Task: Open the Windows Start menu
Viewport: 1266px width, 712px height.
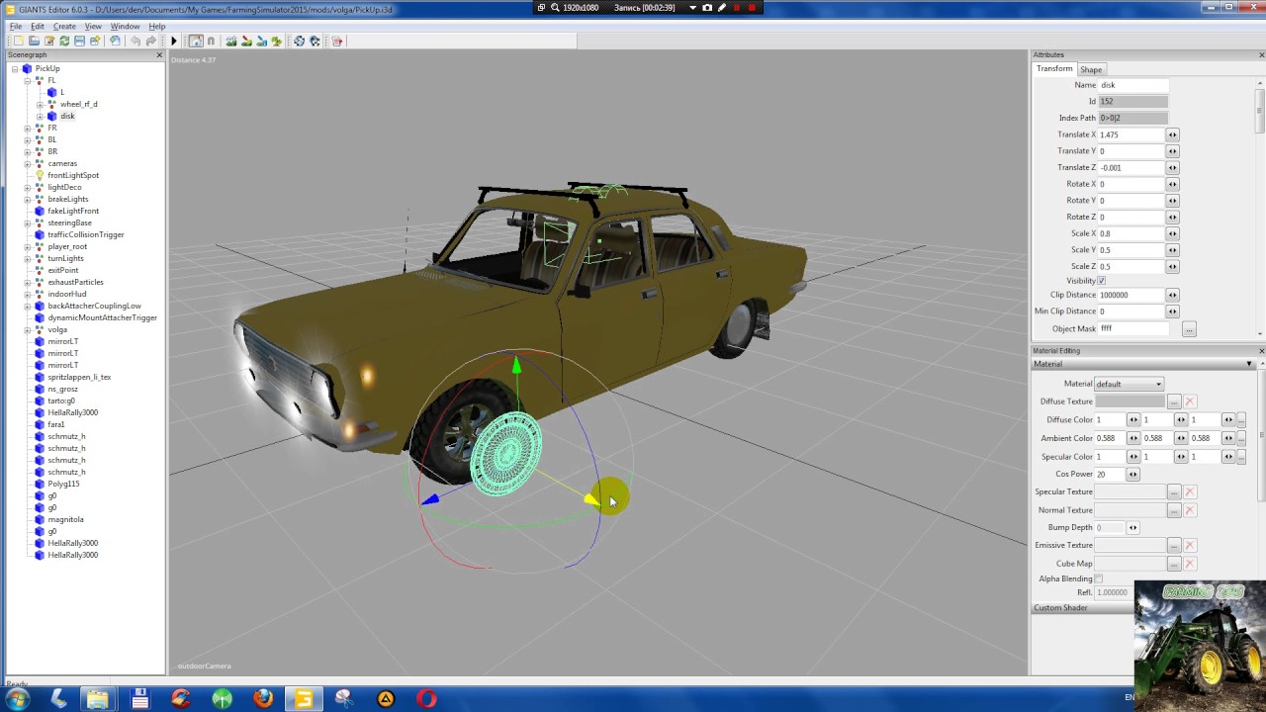Action: (x=17, y=699)
